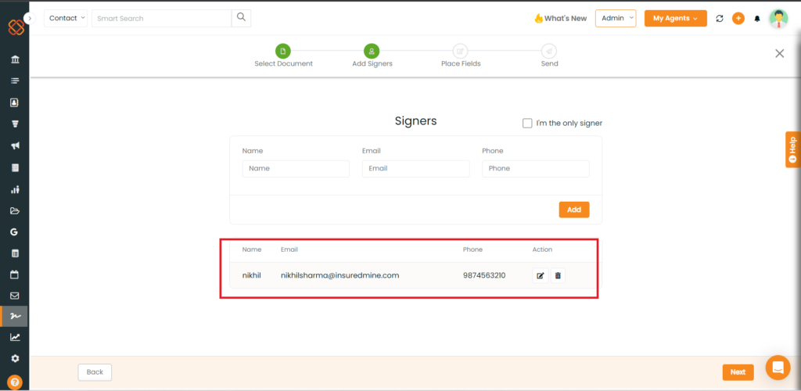Image resolution: width=801 pixels, height=391 pixels.
Task: Delete signer nikhil with trash icon
Action: pos(558,275)
